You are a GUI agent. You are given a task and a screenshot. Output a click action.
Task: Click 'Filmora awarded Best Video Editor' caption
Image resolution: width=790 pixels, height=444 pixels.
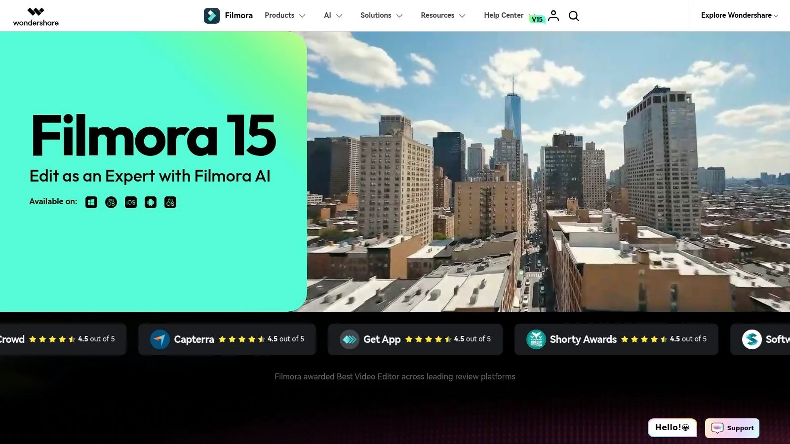point(395,376)
